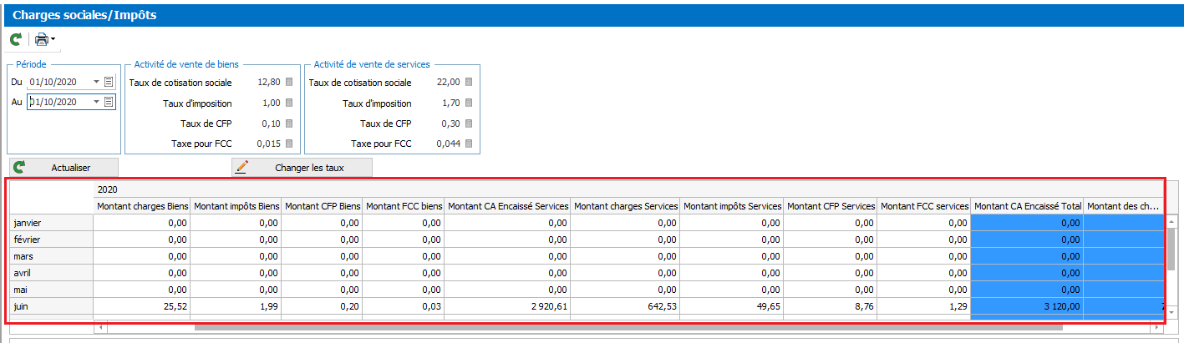Click the 1,70 taux d'imposition value
This screenshot has height=343, width=1184.
click(x=451, y=103)
